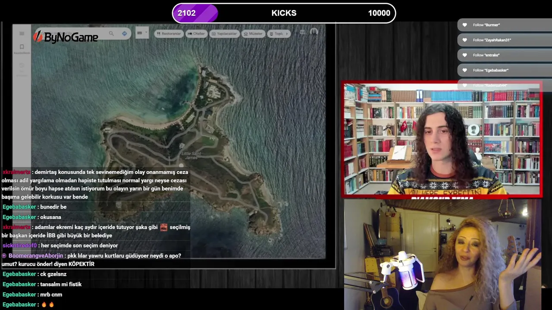Click the Little Saint James map label
This screenshot has height=310, width=552.
191,155
